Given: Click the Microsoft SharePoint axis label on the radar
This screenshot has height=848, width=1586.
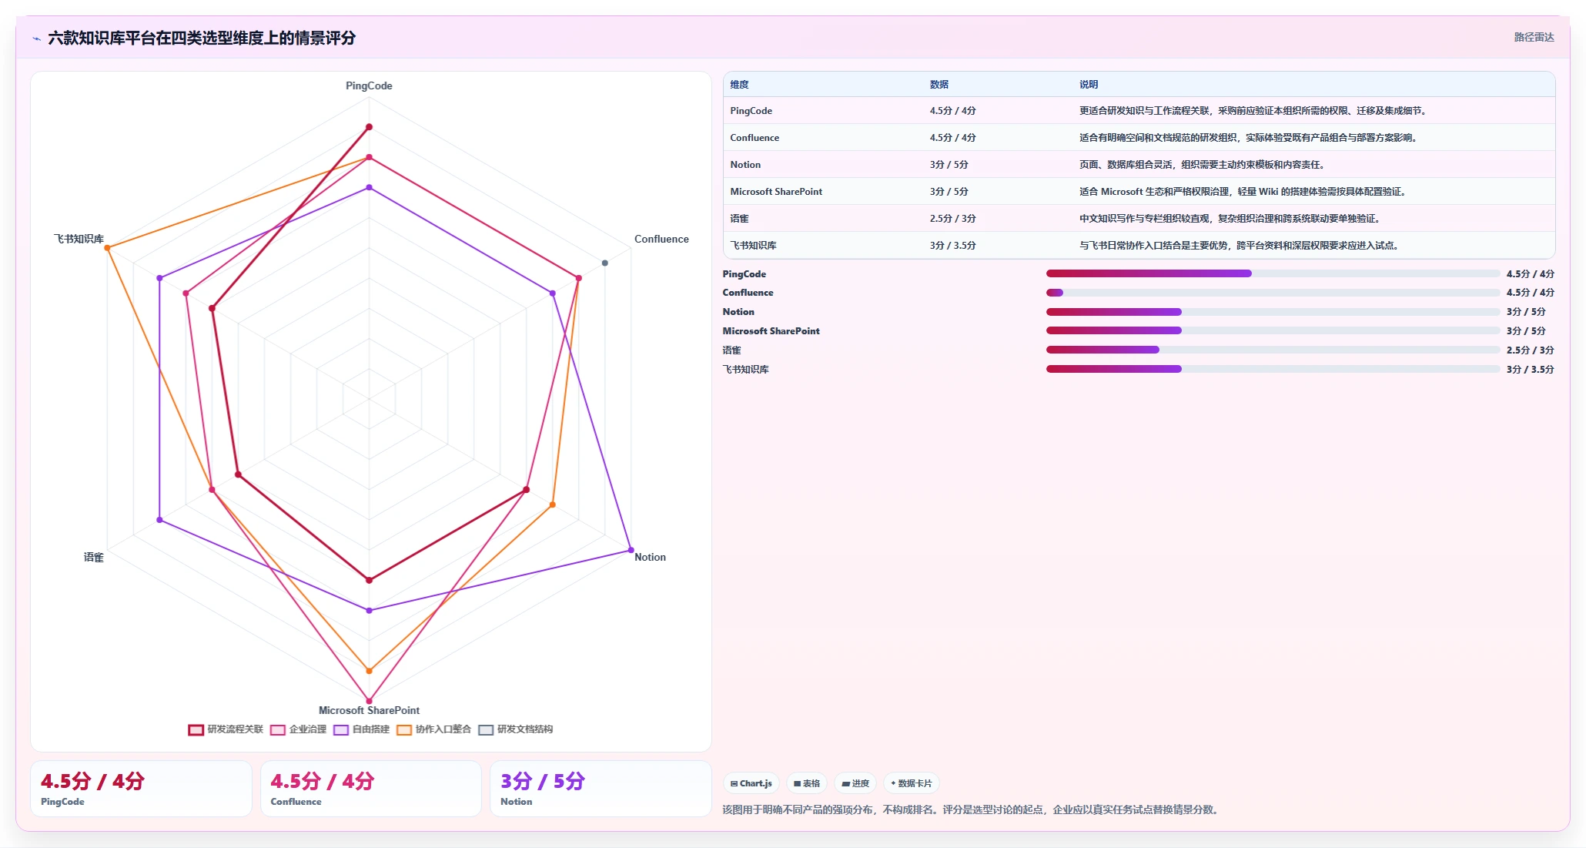Looking at the screenshot, I should [x=369, y=710].
